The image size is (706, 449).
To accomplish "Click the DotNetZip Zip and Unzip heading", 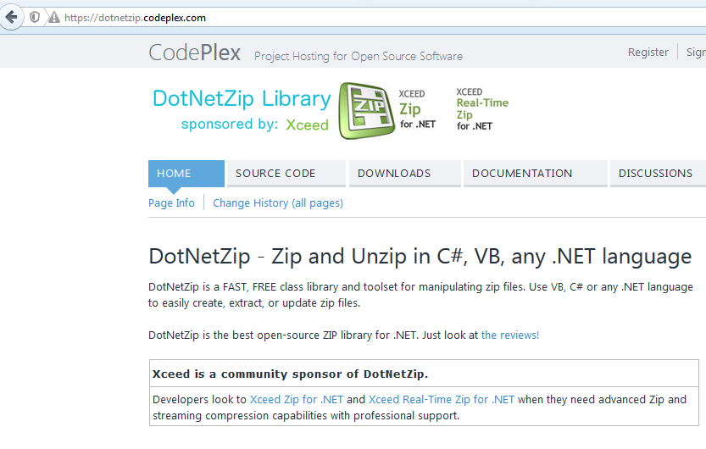I will click(420, 257).
